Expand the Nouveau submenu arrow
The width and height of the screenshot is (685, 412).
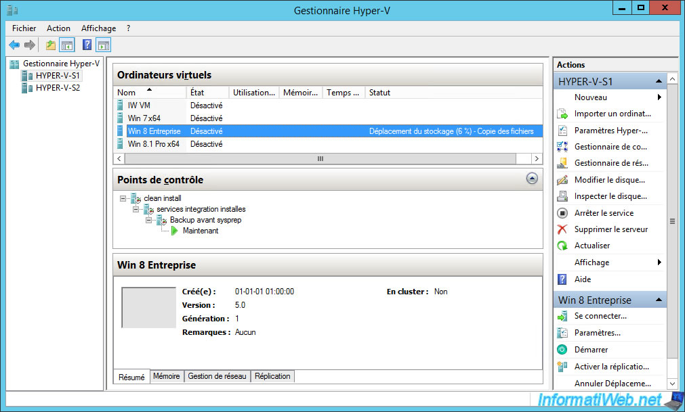click(659, 97)
